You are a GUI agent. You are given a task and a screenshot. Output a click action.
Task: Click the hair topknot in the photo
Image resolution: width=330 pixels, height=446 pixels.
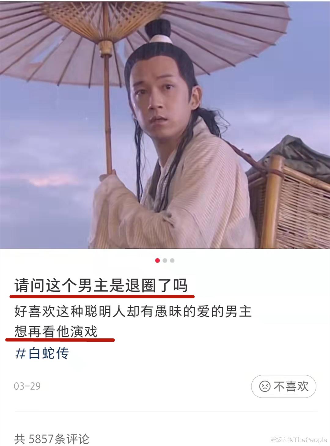(x=158, y=31)
